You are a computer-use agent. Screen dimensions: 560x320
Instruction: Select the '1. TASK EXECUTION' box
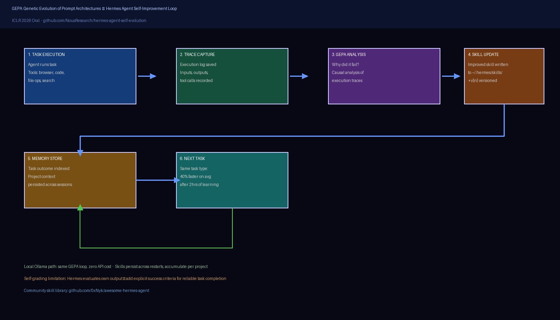tap(80, 76)
